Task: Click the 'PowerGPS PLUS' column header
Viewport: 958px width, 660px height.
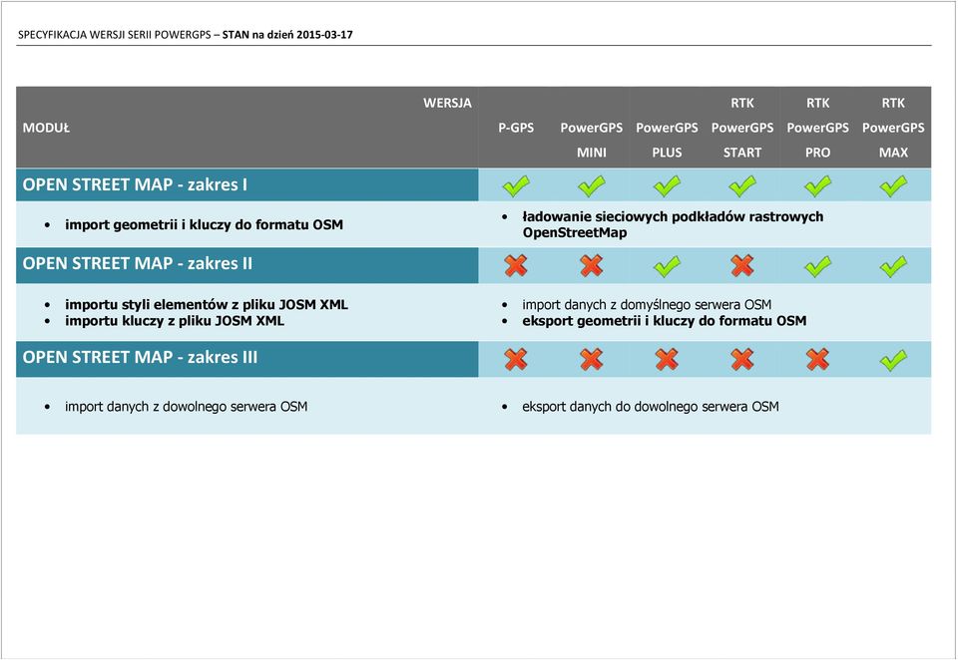Action: coord(667,140)
